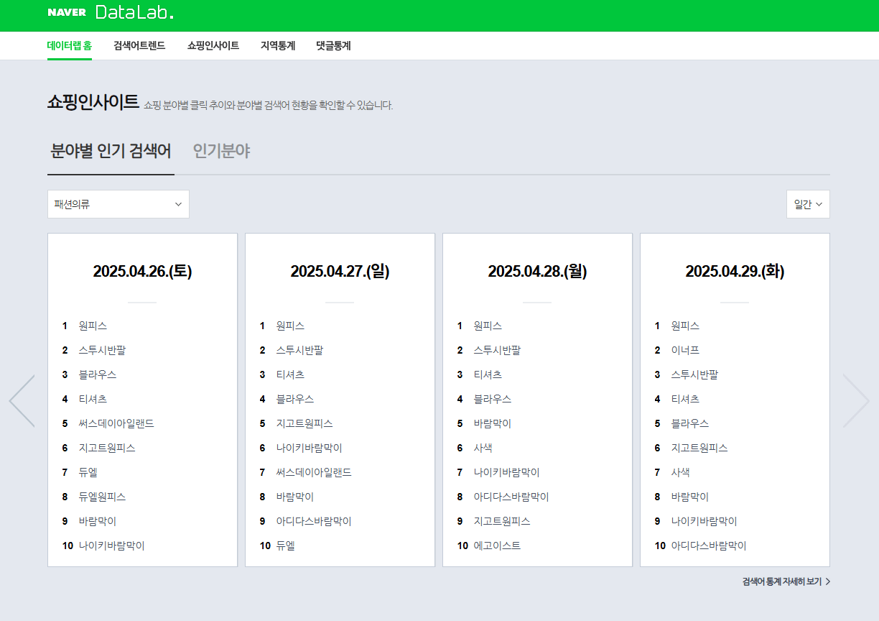The width and height of the screenshot is (879, 621).
Task: Select the 쇼핑인사이트 menu item
Action: tap(213, 46)
